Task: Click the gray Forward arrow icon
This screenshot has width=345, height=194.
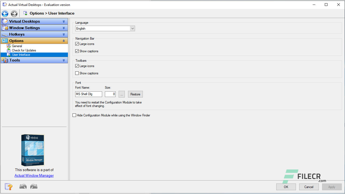Action: [14, 13]
